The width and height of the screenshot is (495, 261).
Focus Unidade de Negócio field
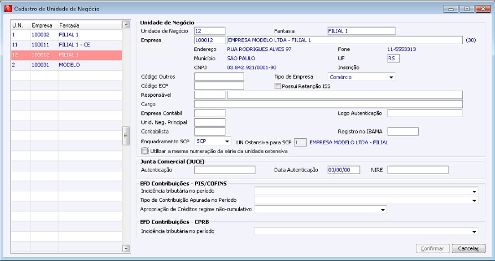coord(210,31)
